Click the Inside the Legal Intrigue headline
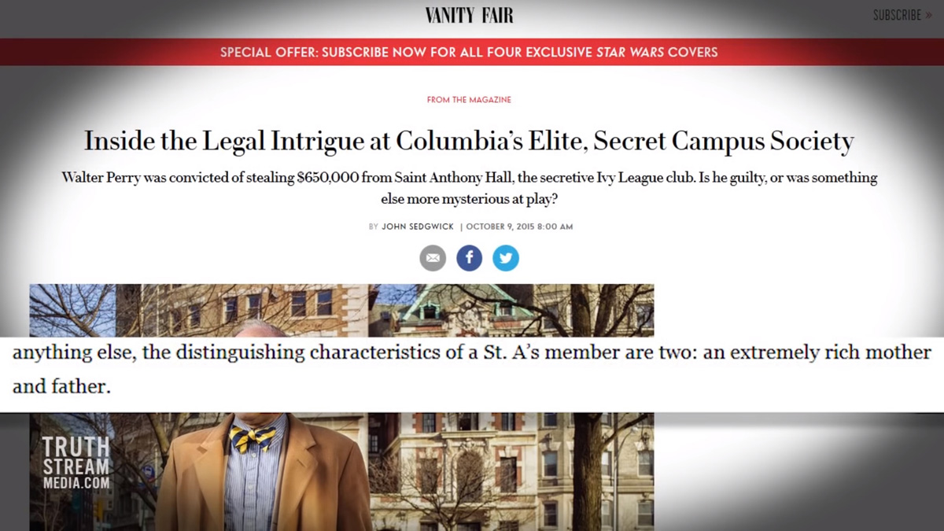 [469, 142]
